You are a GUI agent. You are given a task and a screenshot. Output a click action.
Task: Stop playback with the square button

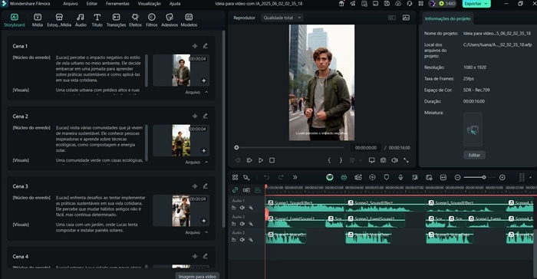point(272,160)
